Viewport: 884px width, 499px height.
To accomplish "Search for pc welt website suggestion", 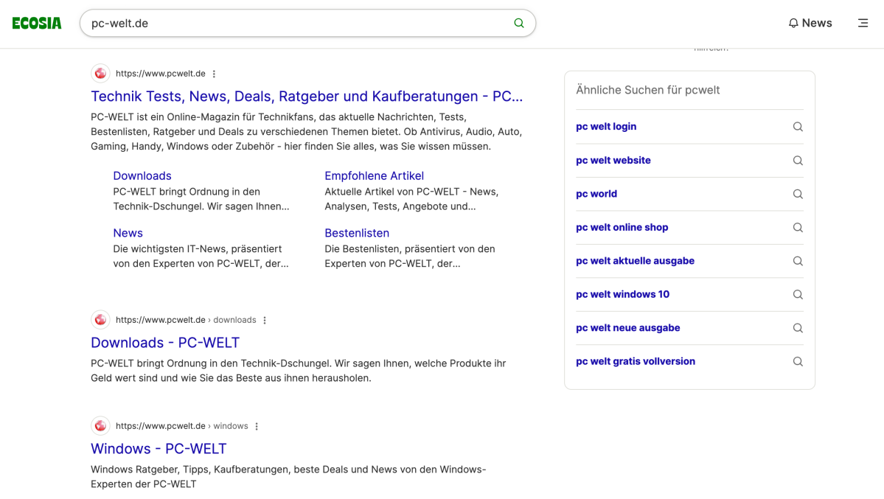I will click(613, 161).
